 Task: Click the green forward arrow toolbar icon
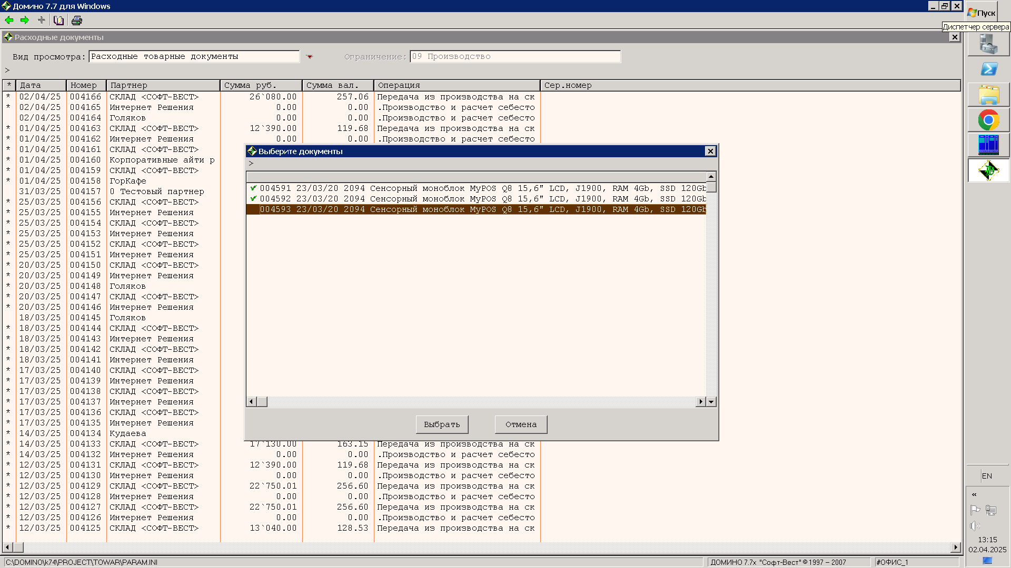pos(25,21)
